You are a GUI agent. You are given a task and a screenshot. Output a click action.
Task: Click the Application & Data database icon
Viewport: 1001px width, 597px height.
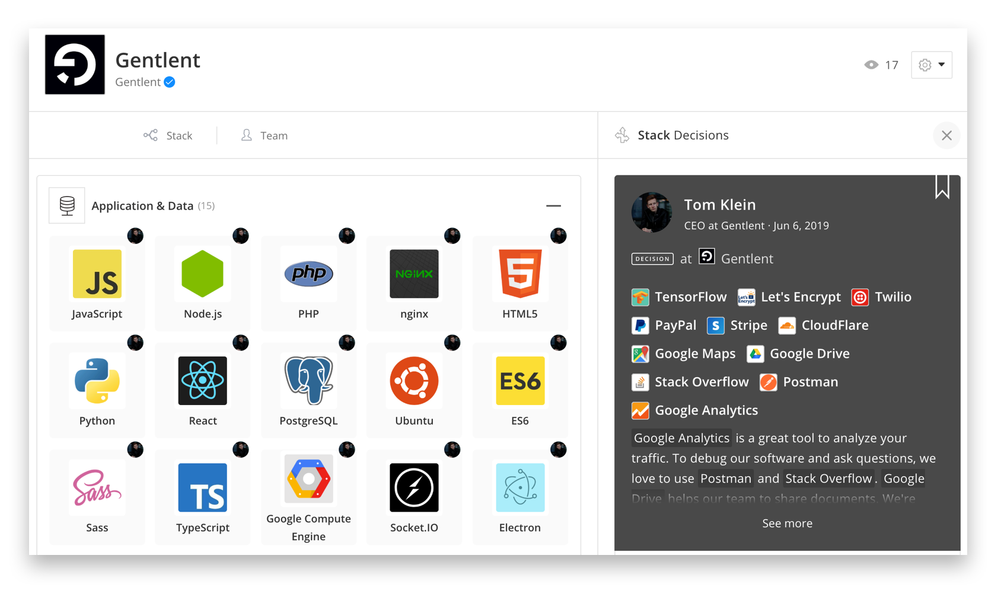67,206
